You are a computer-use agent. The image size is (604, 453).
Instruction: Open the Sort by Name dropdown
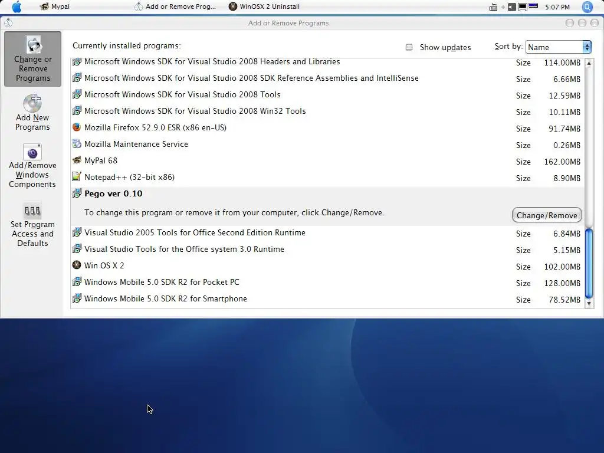click(558, 47)
